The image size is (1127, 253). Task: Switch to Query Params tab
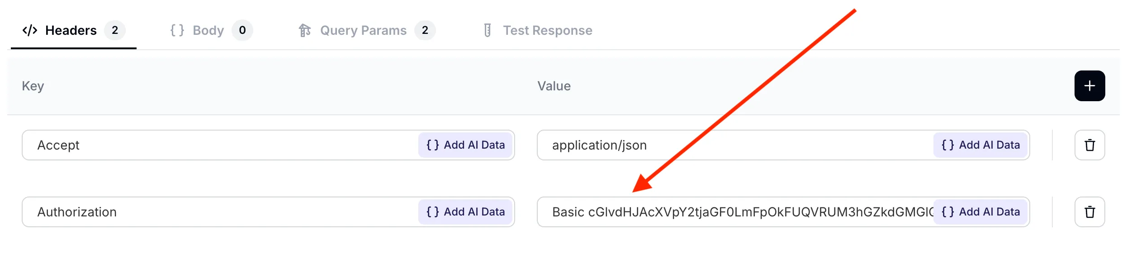click(x=363, y=30)
